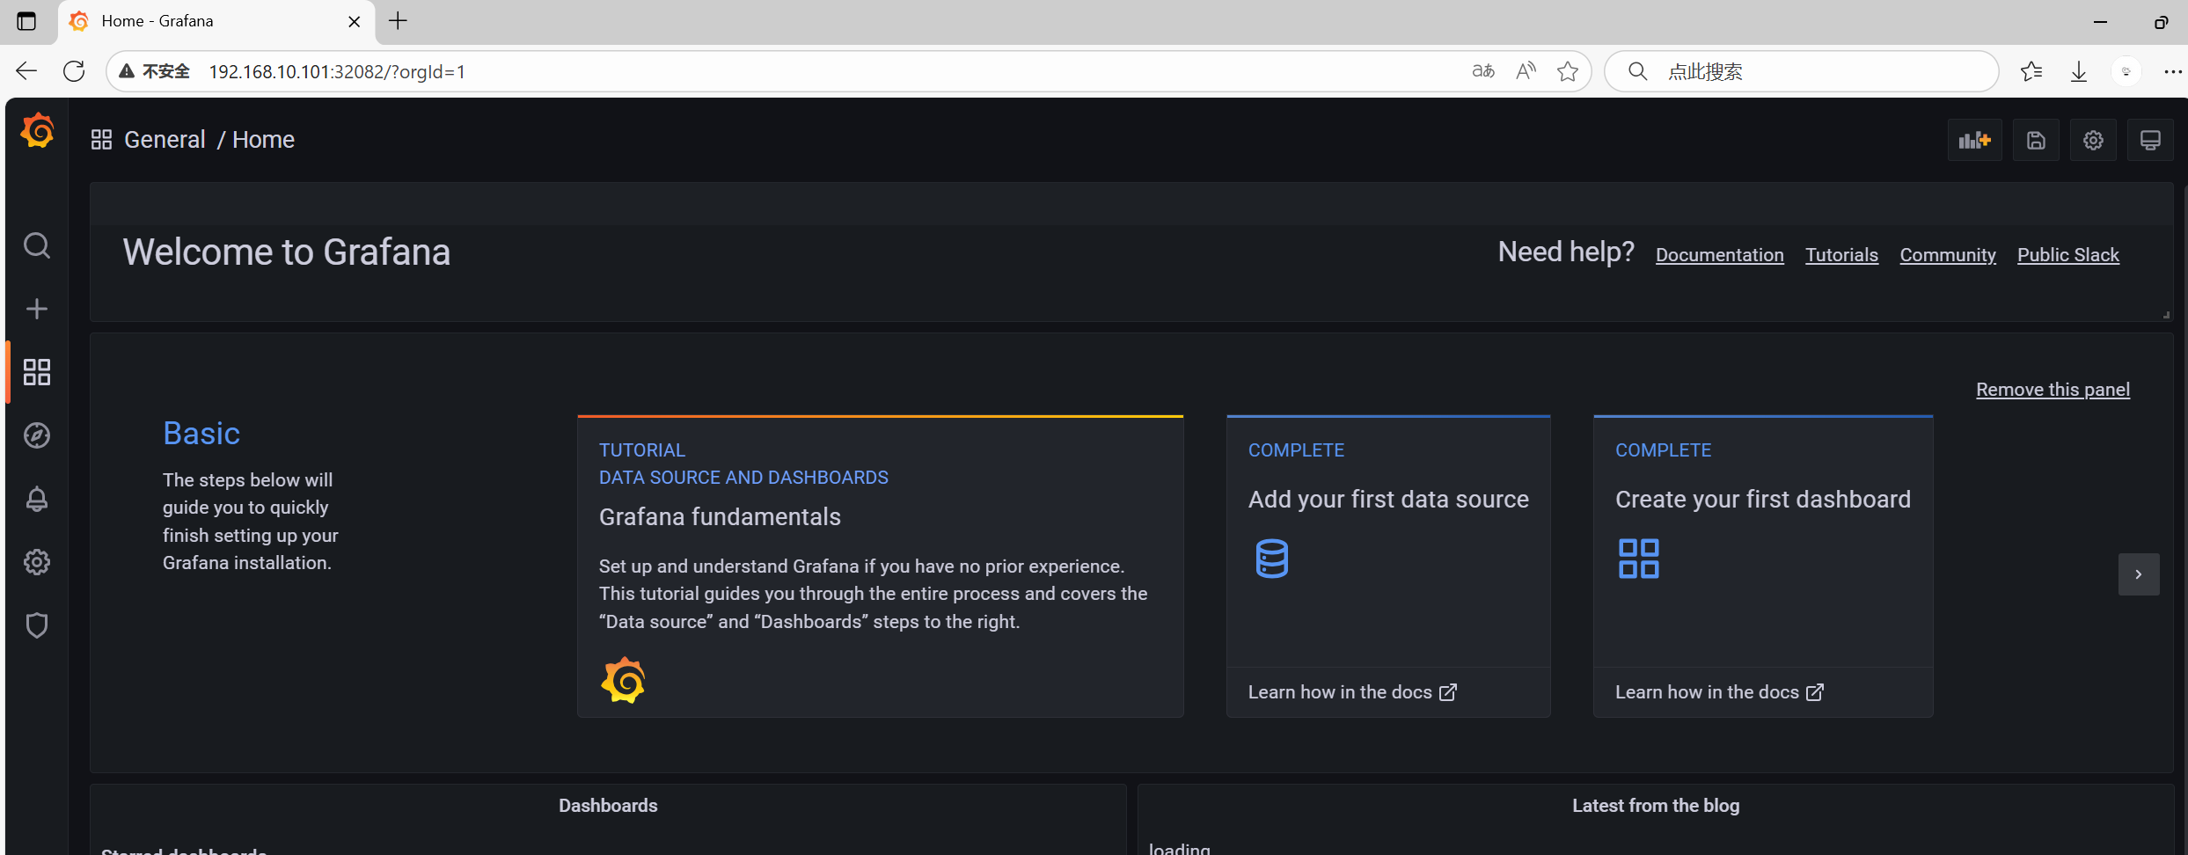2188x855 pixels.
Task: Click browser back arrow
Action: click(26, 71)
